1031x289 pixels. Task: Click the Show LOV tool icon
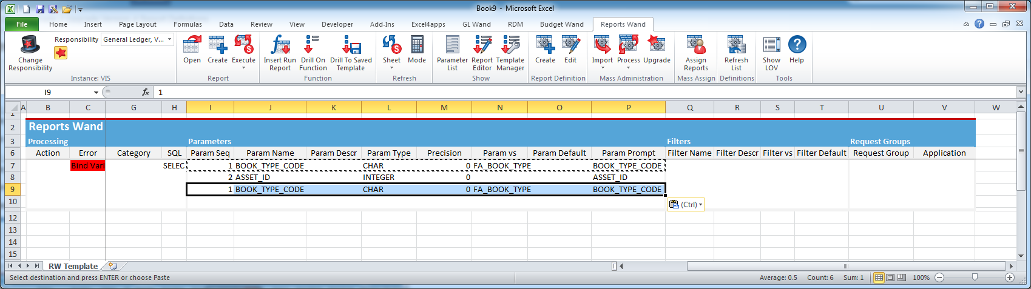(x=771, y=45)
